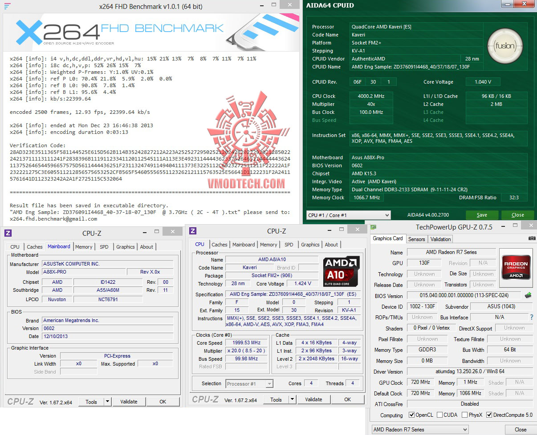Click the x264 Benchmark title bar icon
Screen dimensions: 537x435
pyautogui.click(x=7, y=6)
